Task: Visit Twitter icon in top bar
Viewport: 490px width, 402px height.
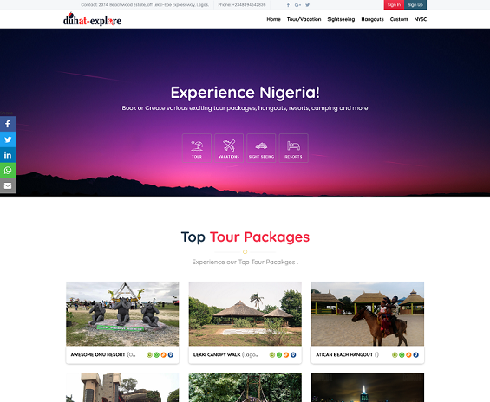Action: click(308, 4)
